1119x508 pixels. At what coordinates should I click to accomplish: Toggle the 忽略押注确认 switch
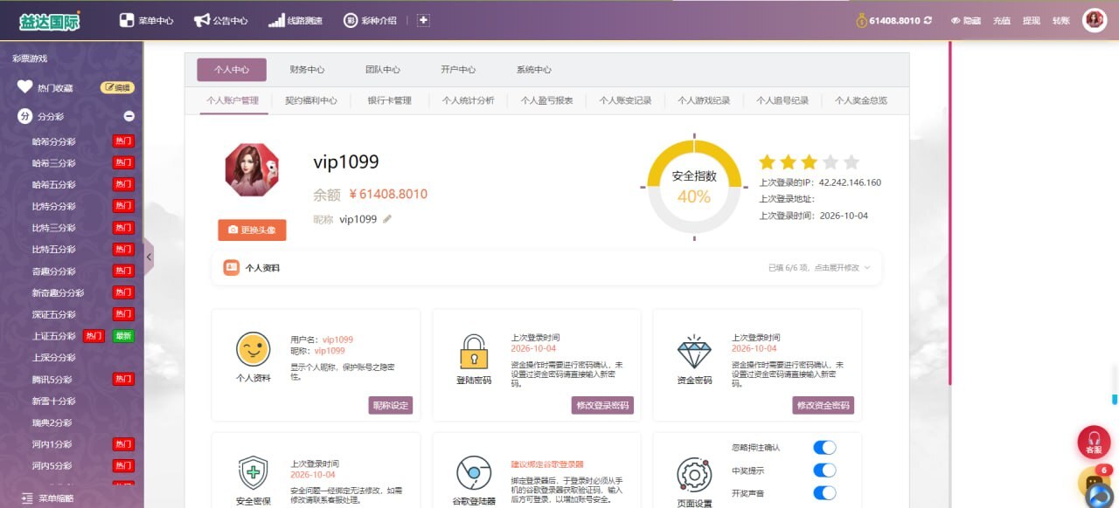pos(824,447)
